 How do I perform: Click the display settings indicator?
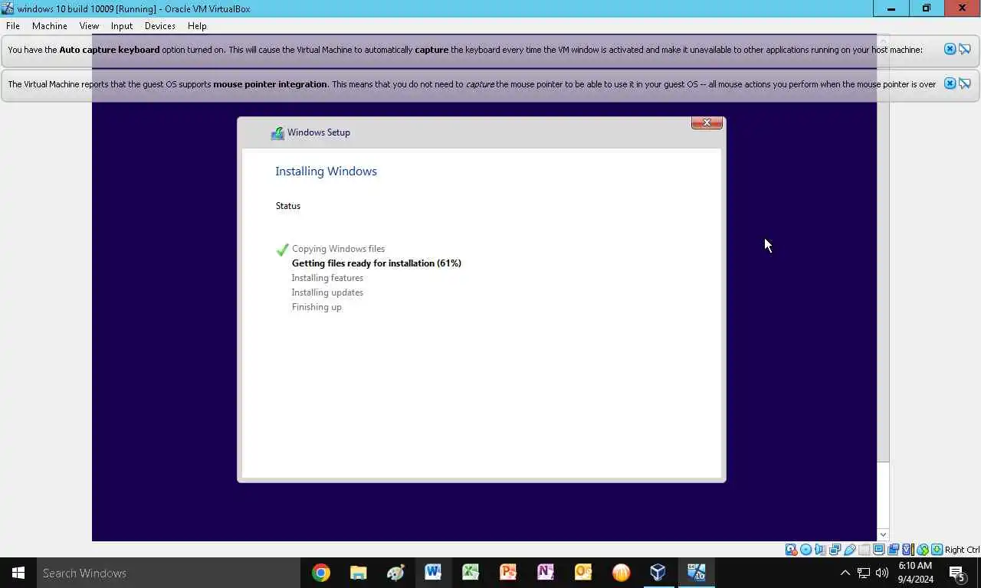[x=878, y=550]
